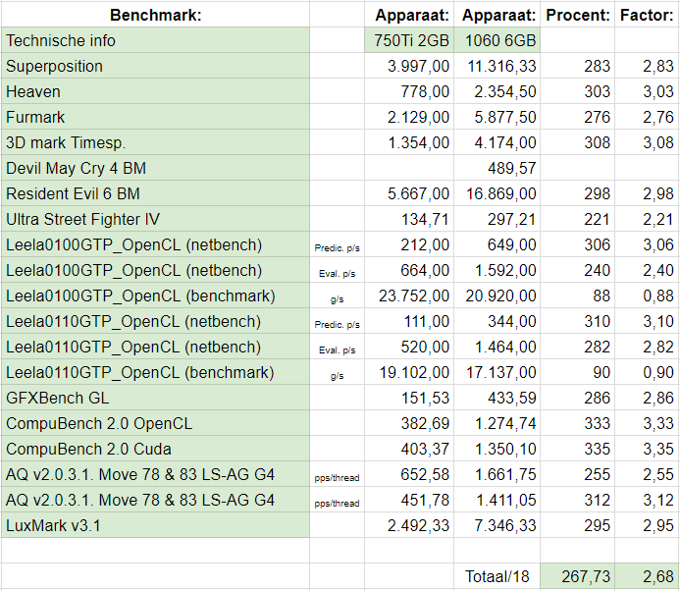The height and width of the screenshot is (591, 680).
Task: Select the cell with 17.137,00
Action: (497, 373)
